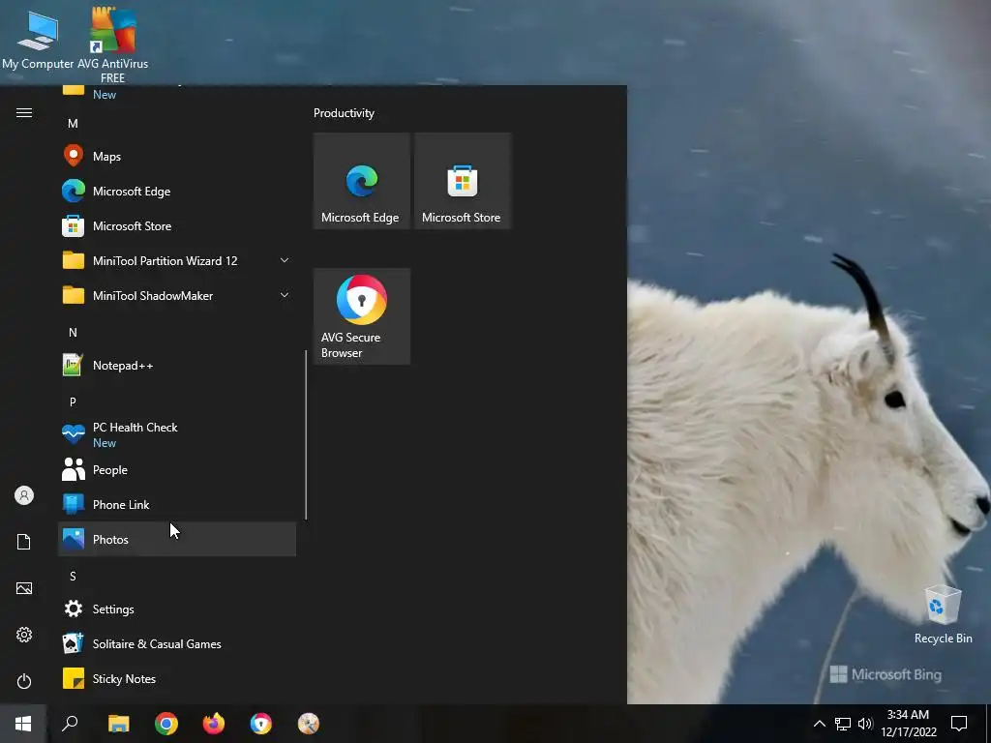Click the MiniTool ShadowMaker folder icon
This screenshot has height=743, width=991.
point(74,295)
